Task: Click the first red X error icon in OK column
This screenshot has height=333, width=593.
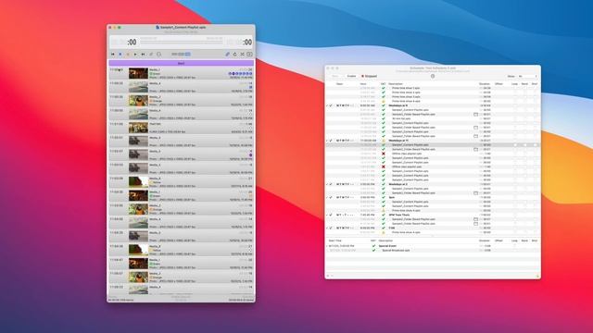Action: click(x=383, y=154)
